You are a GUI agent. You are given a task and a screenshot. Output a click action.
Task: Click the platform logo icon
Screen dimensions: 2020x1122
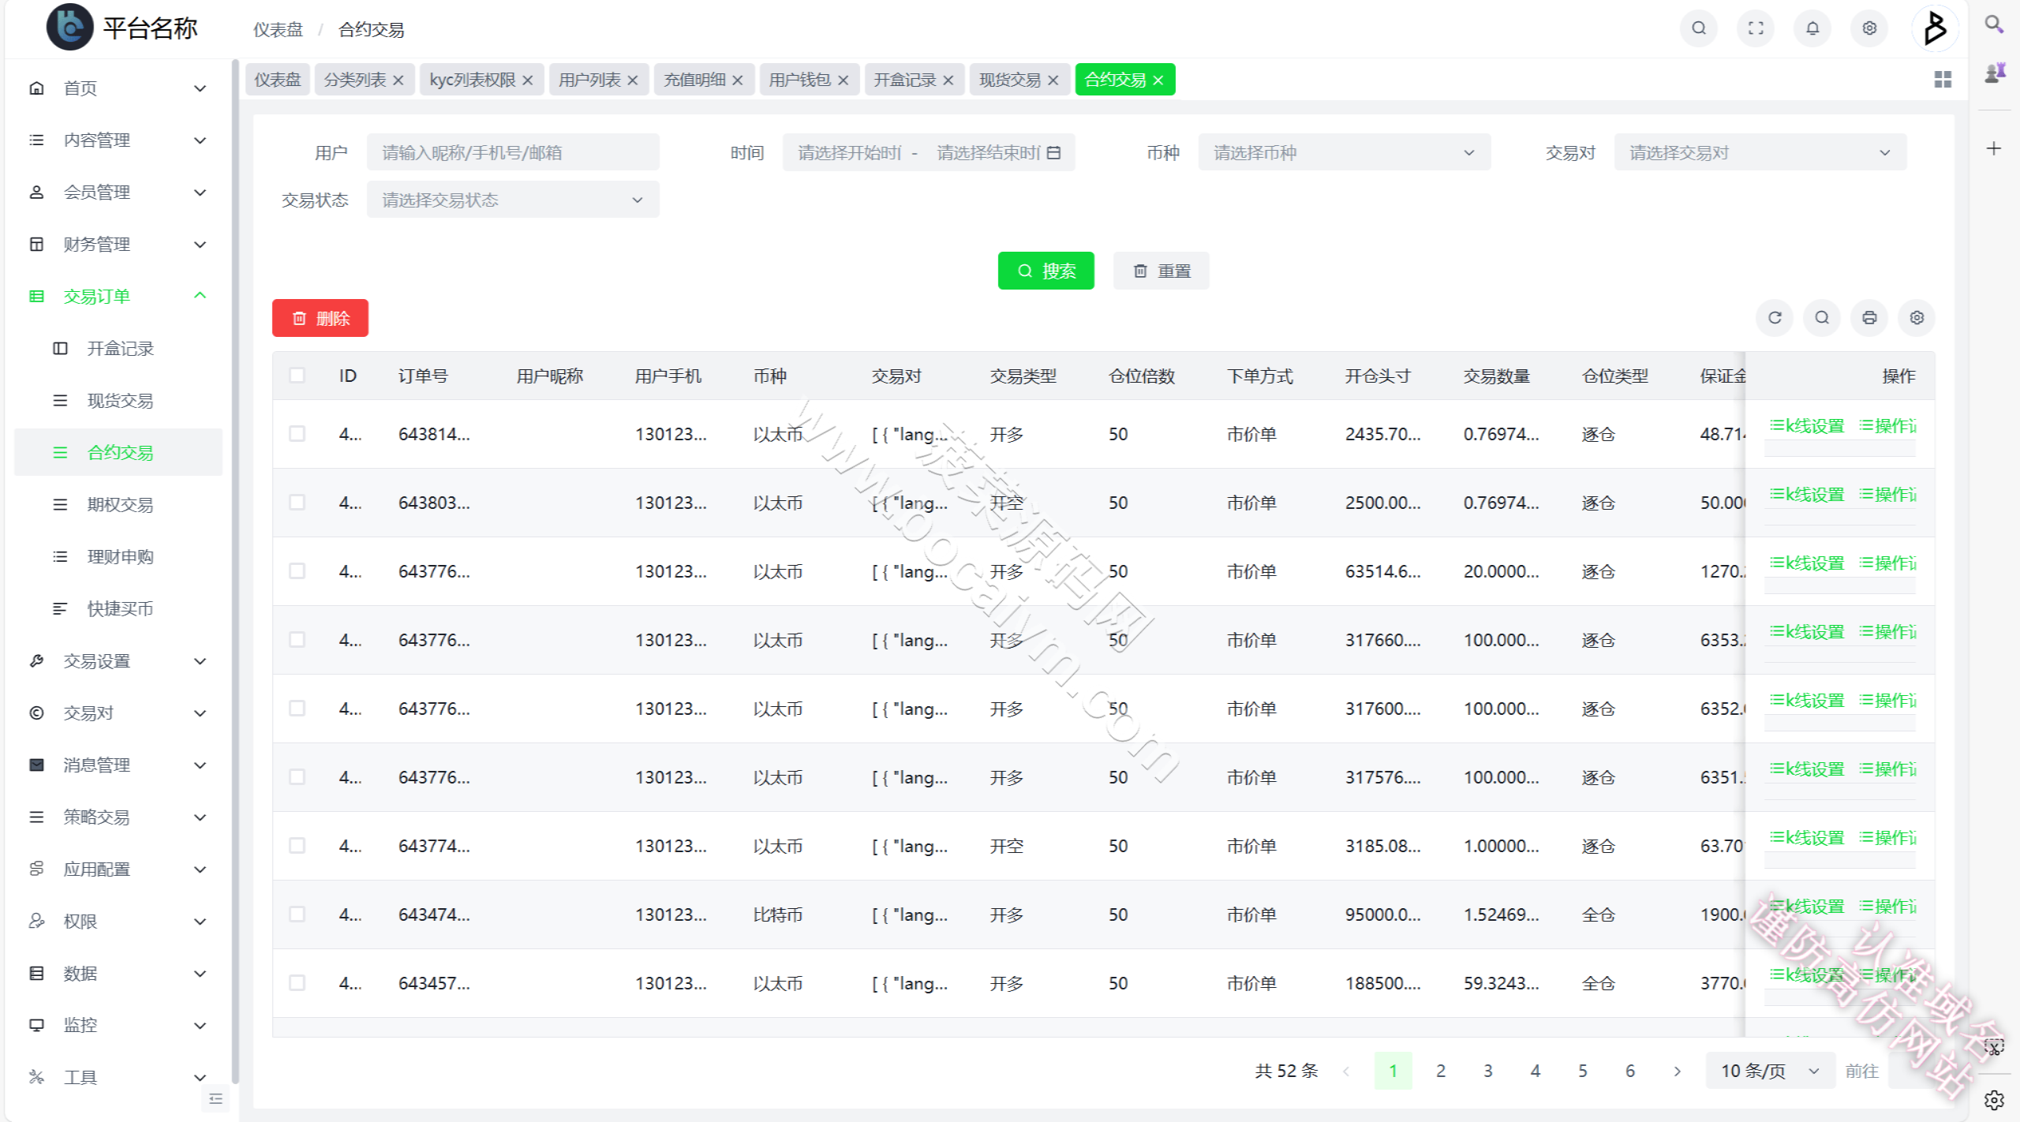pos(69,28)
